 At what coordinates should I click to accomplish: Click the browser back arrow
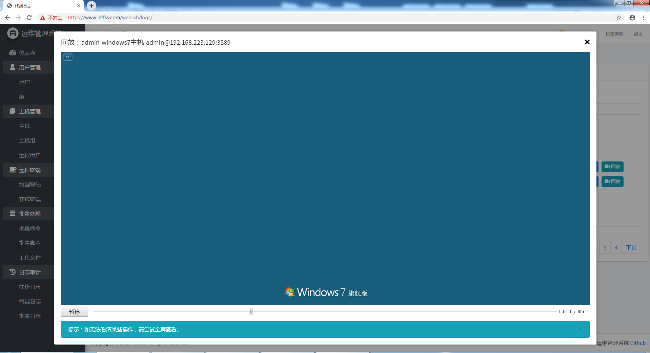(x=7, y=18)
